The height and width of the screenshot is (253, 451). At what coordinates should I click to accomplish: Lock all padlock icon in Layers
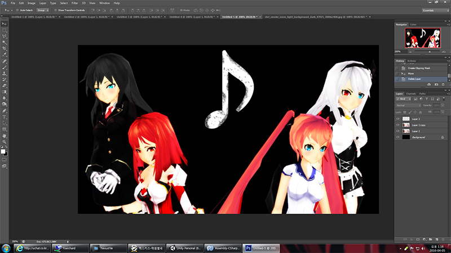click(x=420, y=112)
